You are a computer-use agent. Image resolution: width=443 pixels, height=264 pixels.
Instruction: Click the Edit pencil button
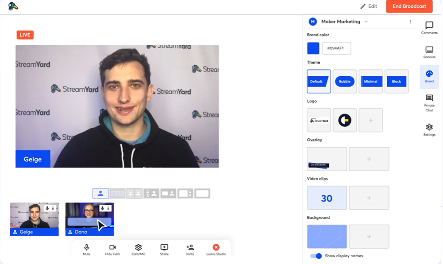[369, 6]
